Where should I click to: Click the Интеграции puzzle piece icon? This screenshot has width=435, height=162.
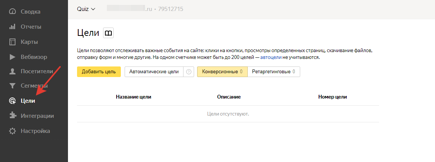[12, 116]
